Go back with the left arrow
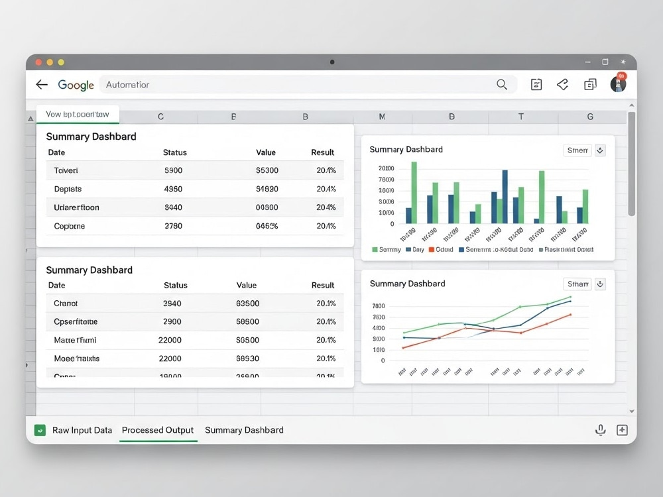The image size is (663, 497). [41, 85]
